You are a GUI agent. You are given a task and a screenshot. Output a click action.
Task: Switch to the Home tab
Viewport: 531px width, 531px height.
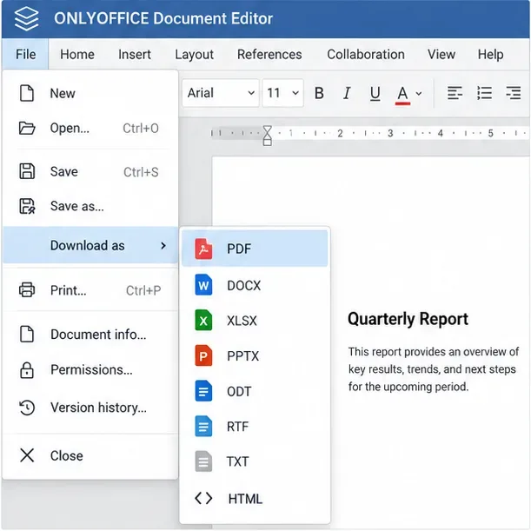tap(77, 54)
